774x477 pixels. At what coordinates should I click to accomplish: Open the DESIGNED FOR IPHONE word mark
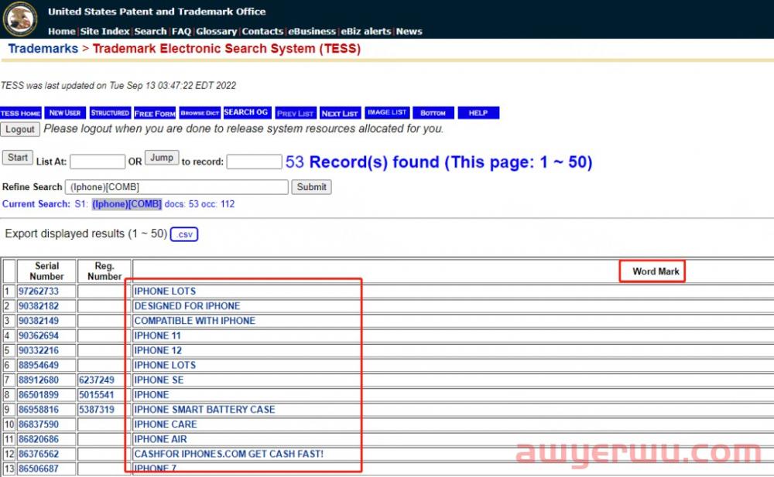tap(187, 306)
